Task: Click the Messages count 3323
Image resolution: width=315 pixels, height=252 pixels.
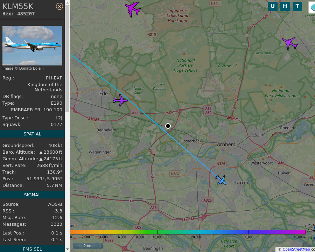Action: (x=56, y=224)
